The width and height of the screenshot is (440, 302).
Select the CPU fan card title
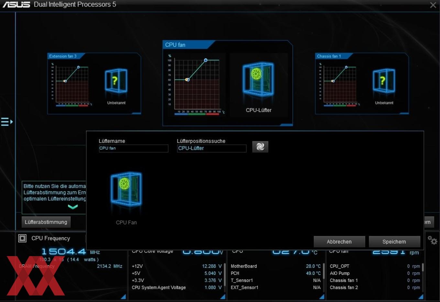(175, 45)
